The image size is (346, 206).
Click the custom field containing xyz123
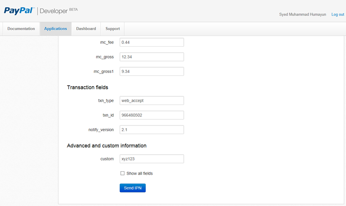151,159
